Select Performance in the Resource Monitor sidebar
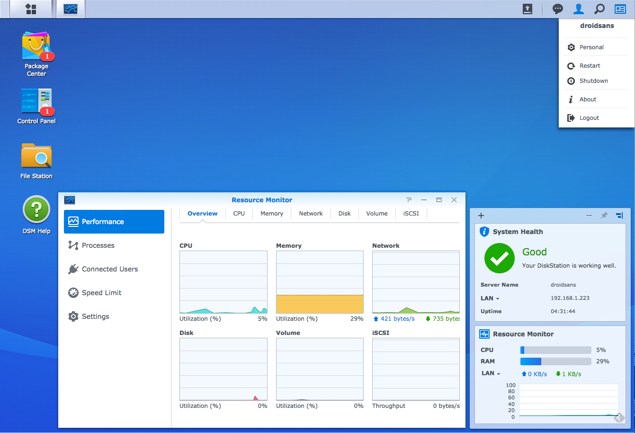 pos(114,222)
